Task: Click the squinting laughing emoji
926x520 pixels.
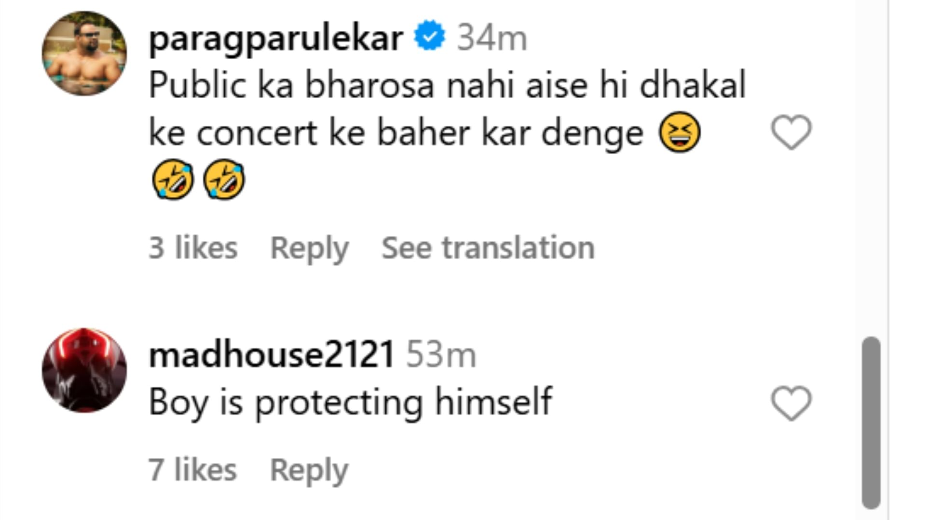Action: click(680, 132)
